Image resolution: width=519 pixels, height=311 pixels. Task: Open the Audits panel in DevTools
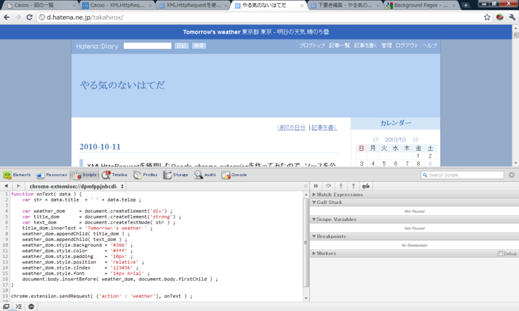point(205,175)
